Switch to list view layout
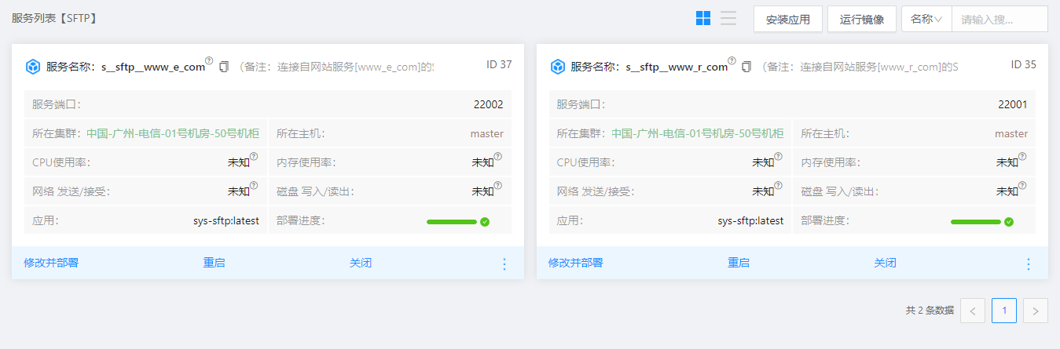This screenshot has height=349, width=1060. click(728, 18)
